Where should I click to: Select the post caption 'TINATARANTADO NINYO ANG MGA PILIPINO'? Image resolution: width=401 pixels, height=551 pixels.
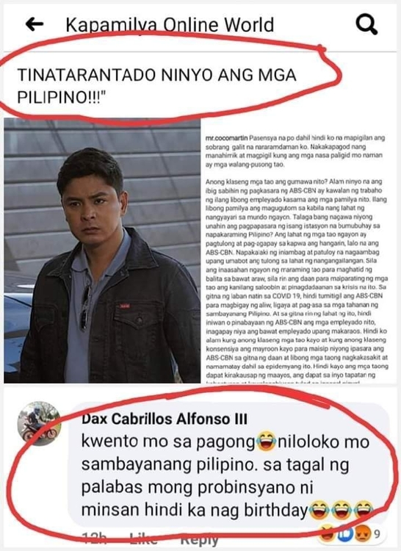click(x=157, y=86)
